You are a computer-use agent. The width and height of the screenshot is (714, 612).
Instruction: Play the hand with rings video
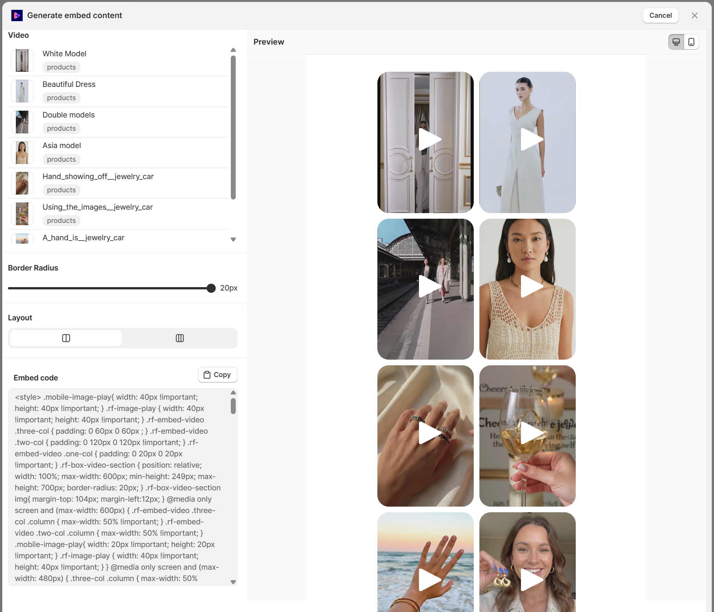tap(430, 433)
